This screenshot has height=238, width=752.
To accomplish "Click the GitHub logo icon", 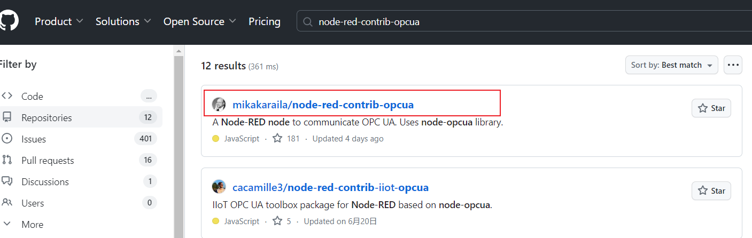I will 9,21.
